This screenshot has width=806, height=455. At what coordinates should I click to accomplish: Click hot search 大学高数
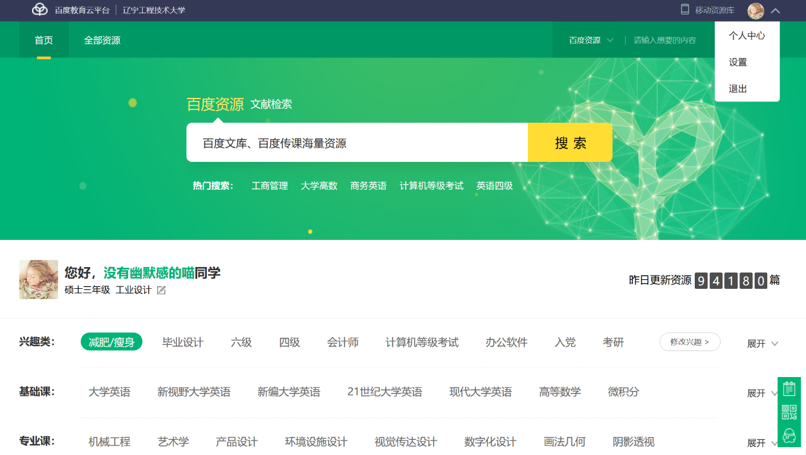(x=319, y=186)
